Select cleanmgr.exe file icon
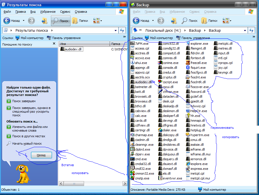This screenshot has width=259, height=195. pos(132,144)
